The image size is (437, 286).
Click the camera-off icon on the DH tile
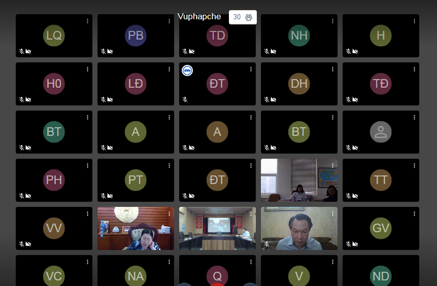274,99
